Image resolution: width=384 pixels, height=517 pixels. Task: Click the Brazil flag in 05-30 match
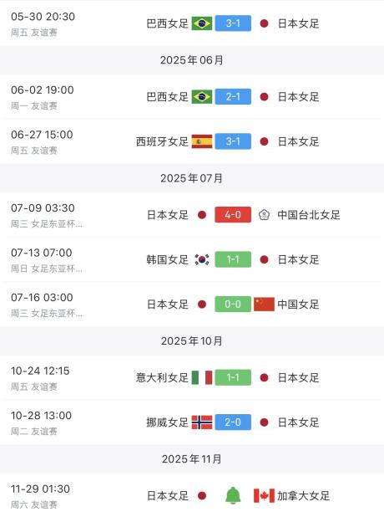(x=202, y=23)
